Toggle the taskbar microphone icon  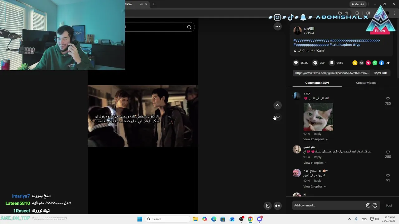coord(356,219)
